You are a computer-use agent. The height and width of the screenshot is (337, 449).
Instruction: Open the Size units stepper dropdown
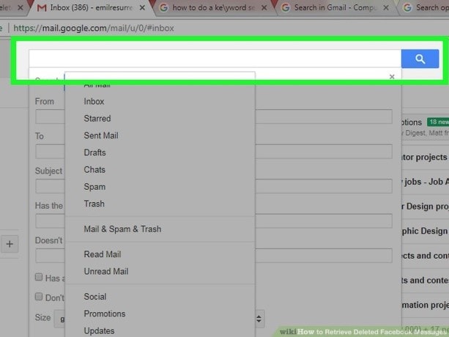point(259,319)
